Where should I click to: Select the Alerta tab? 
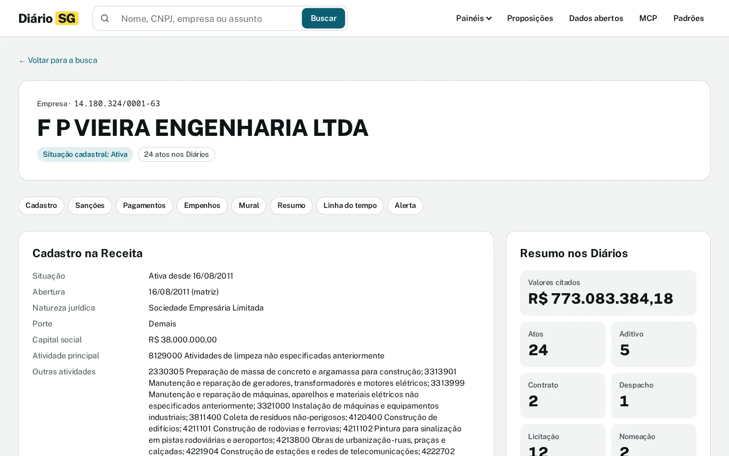click(x=405, y=206)
